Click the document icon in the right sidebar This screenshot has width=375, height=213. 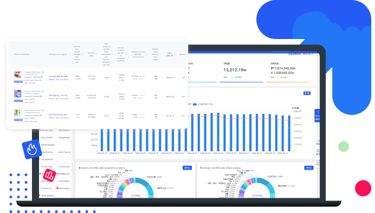pyautogui.click(x=318, y=162)
